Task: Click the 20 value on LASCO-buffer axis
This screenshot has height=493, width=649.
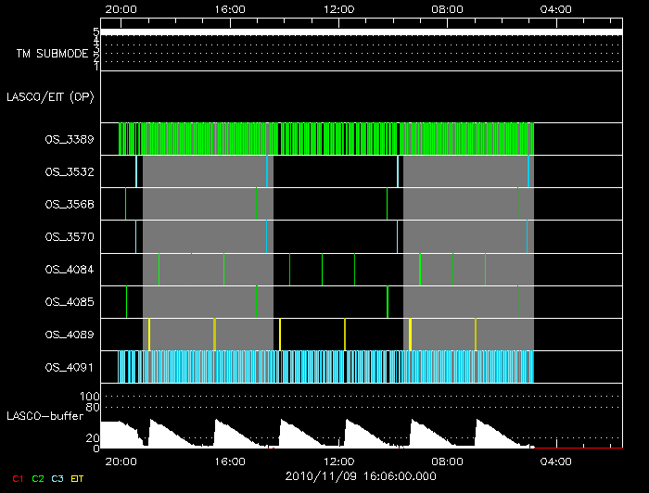Action: click(93, 437)
